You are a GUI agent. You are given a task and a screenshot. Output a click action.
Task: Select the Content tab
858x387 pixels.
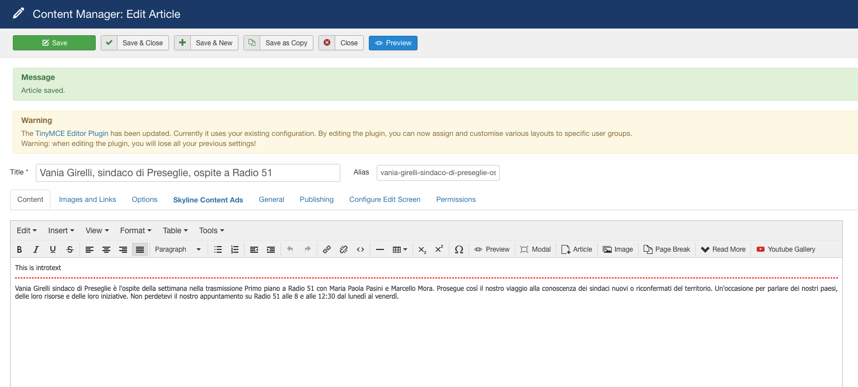[x=30, y=200]
